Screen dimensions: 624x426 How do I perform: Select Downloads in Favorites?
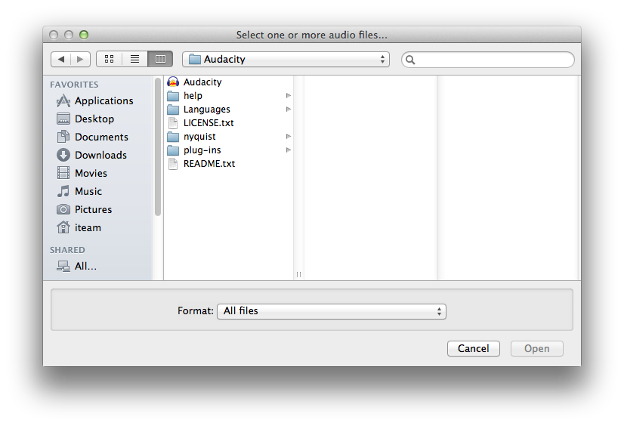[100, 155]
